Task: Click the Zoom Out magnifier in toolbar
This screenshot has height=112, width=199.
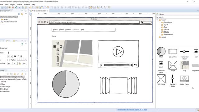Action: point(105,7)
